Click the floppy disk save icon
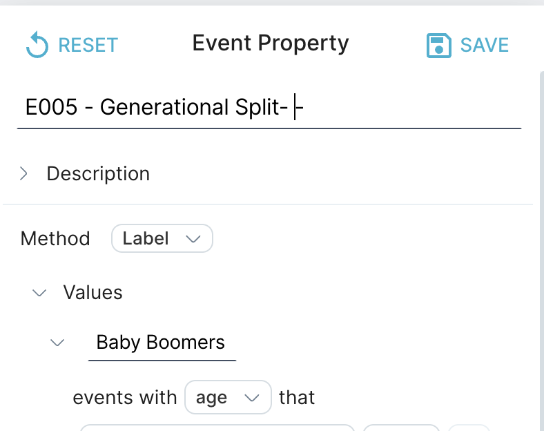544x431 pixels. coord(439,45)
